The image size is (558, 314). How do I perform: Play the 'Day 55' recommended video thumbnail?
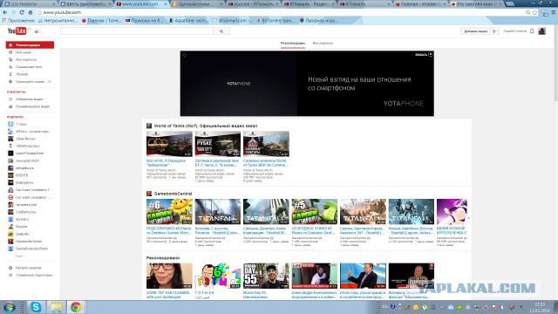point(266,276)
